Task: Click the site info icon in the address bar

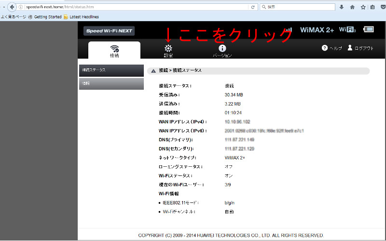Action: 21,7
